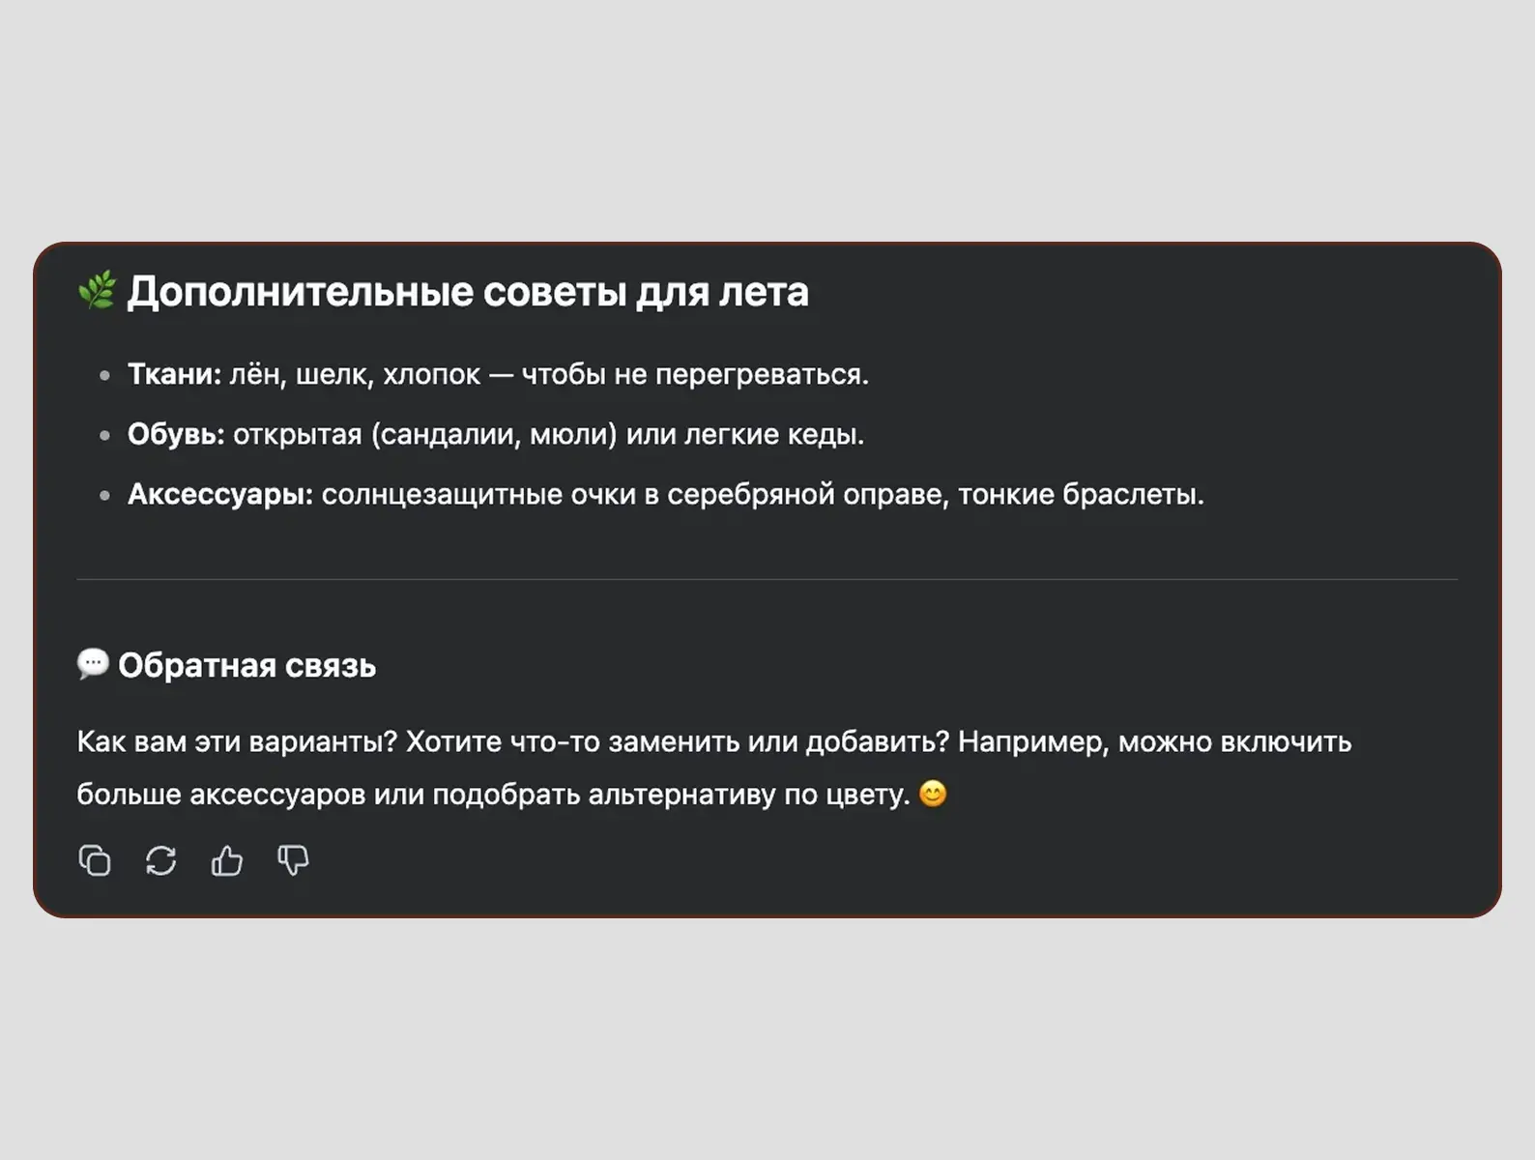Click the leaf emoji beside the summer tips heading
This screenshot has height=1160, width=1535.
click(97, 291)
